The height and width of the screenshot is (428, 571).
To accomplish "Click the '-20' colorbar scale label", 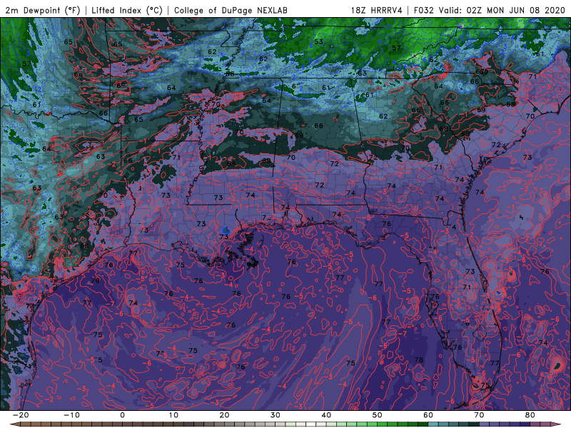I will [21, 415].
